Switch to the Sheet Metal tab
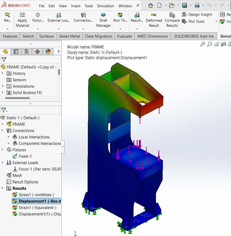 click(69, 36)
